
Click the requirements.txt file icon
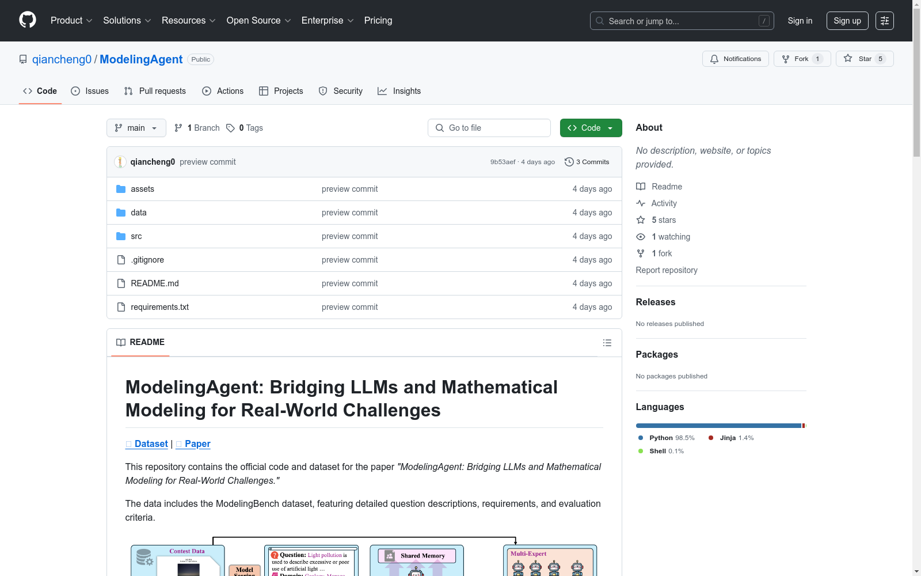pyautogui.click(x=121, y=307)
